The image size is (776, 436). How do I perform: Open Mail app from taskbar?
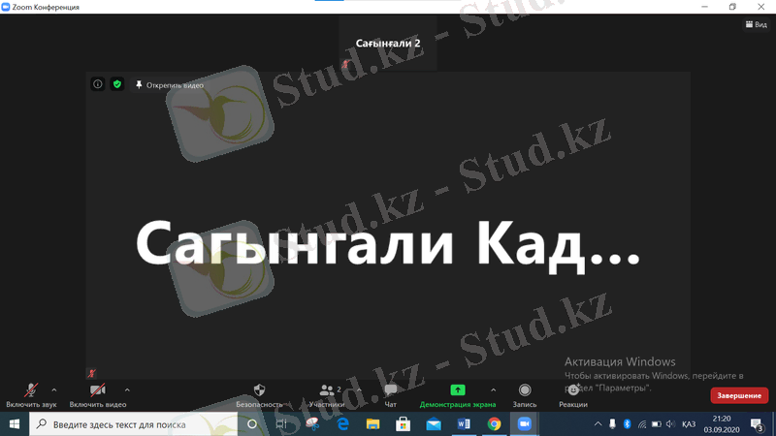434,424
